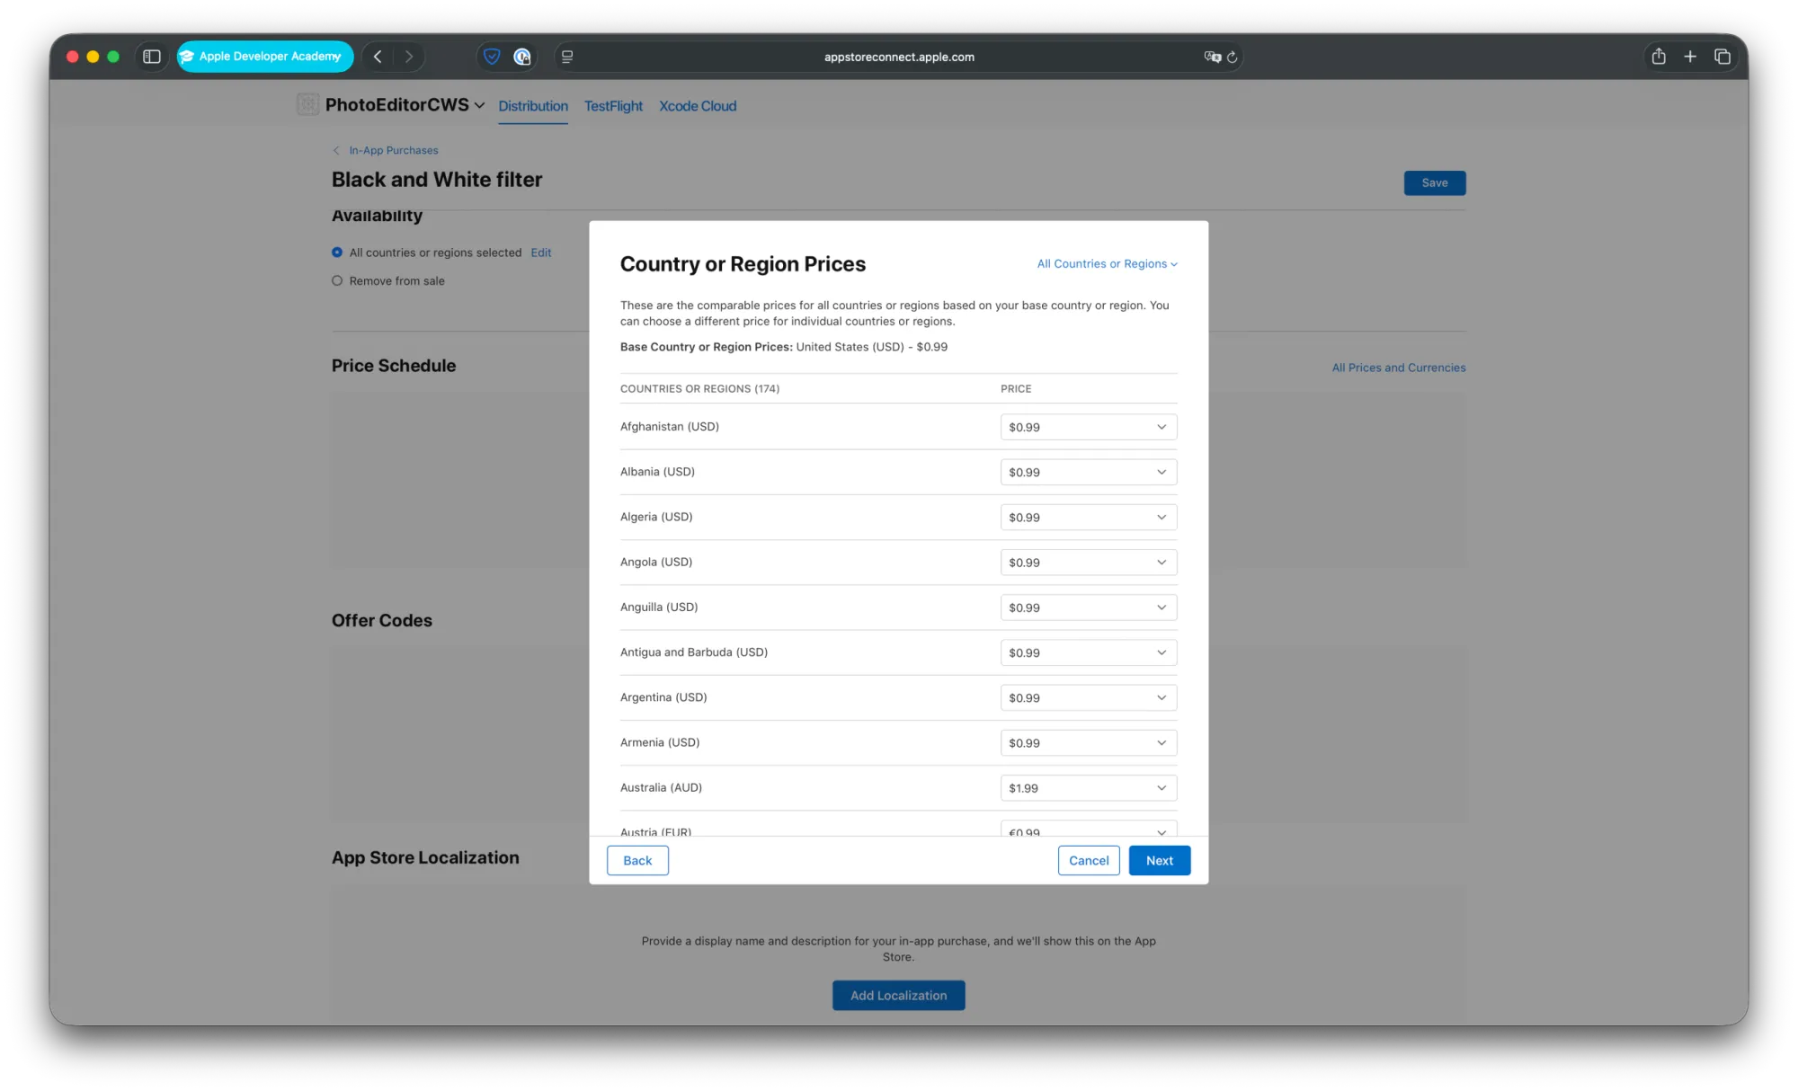
Task: Switch to the Xcode Cloud tab
Action: pos(698,106)
